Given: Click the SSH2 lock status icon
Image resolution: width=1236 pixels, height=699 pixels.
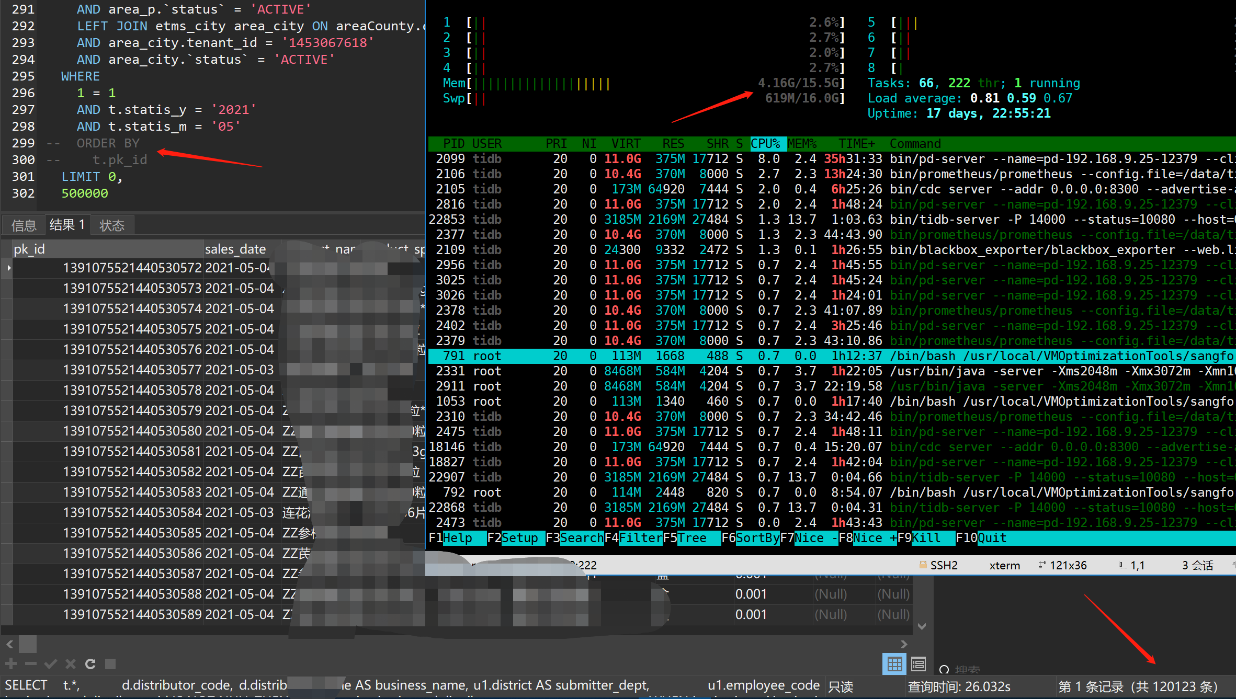Looking at the screenshot, I should tap(923, 565).
